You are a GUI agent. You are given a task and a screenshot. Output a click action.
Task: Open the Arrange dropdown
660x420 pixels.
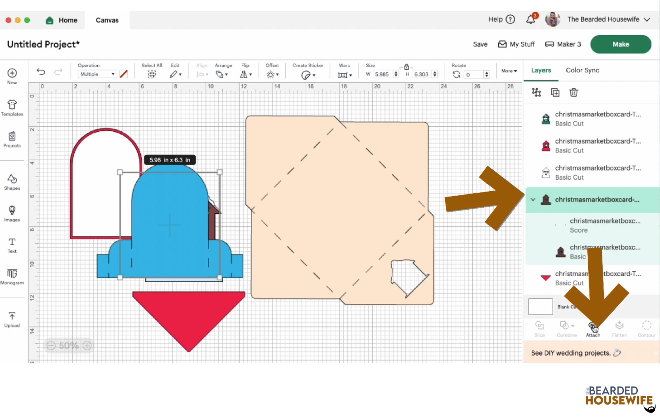click(222, 74)
